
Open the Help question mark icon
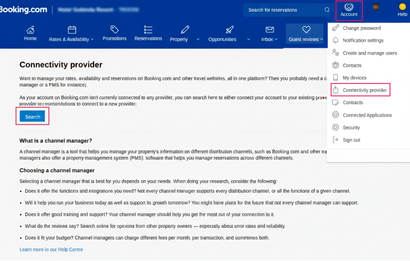(402, 7)
